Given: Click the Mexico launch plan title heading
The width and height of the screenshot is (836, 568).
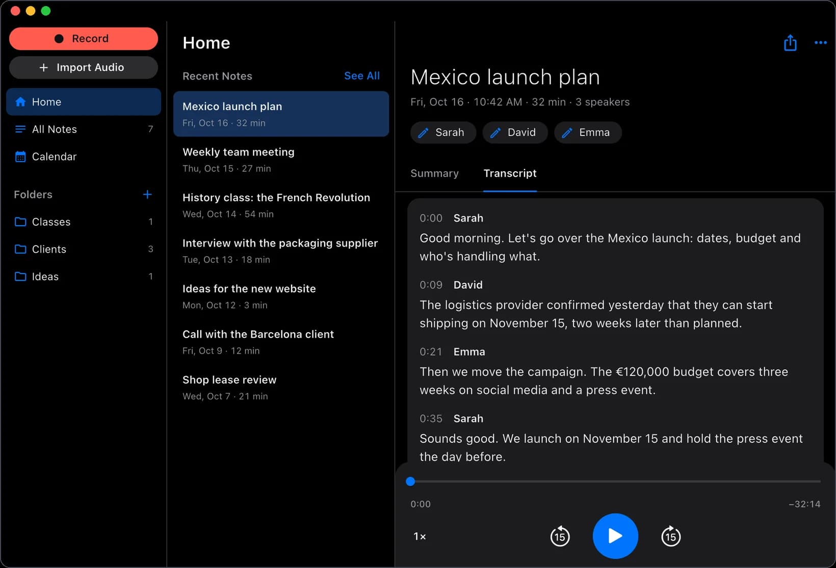Looking at the screenshot, I should click(x=505, y=77).
